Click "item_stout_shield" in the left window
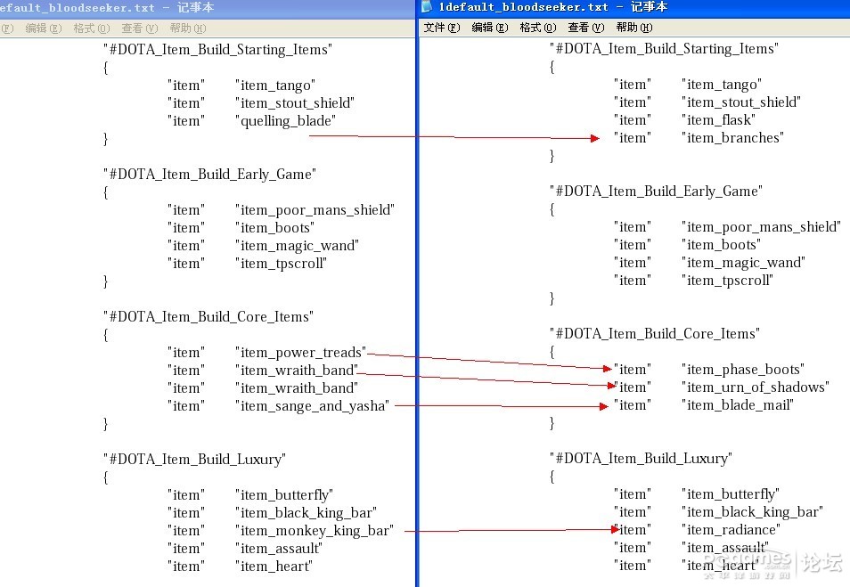Screen dimensions: 850x587 tap(295, 103)
